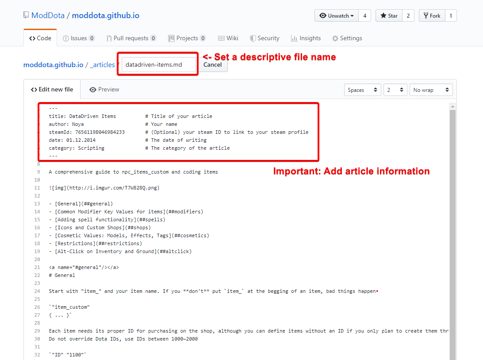
Task: Click the Cancel button
Action: pos(213,64)
